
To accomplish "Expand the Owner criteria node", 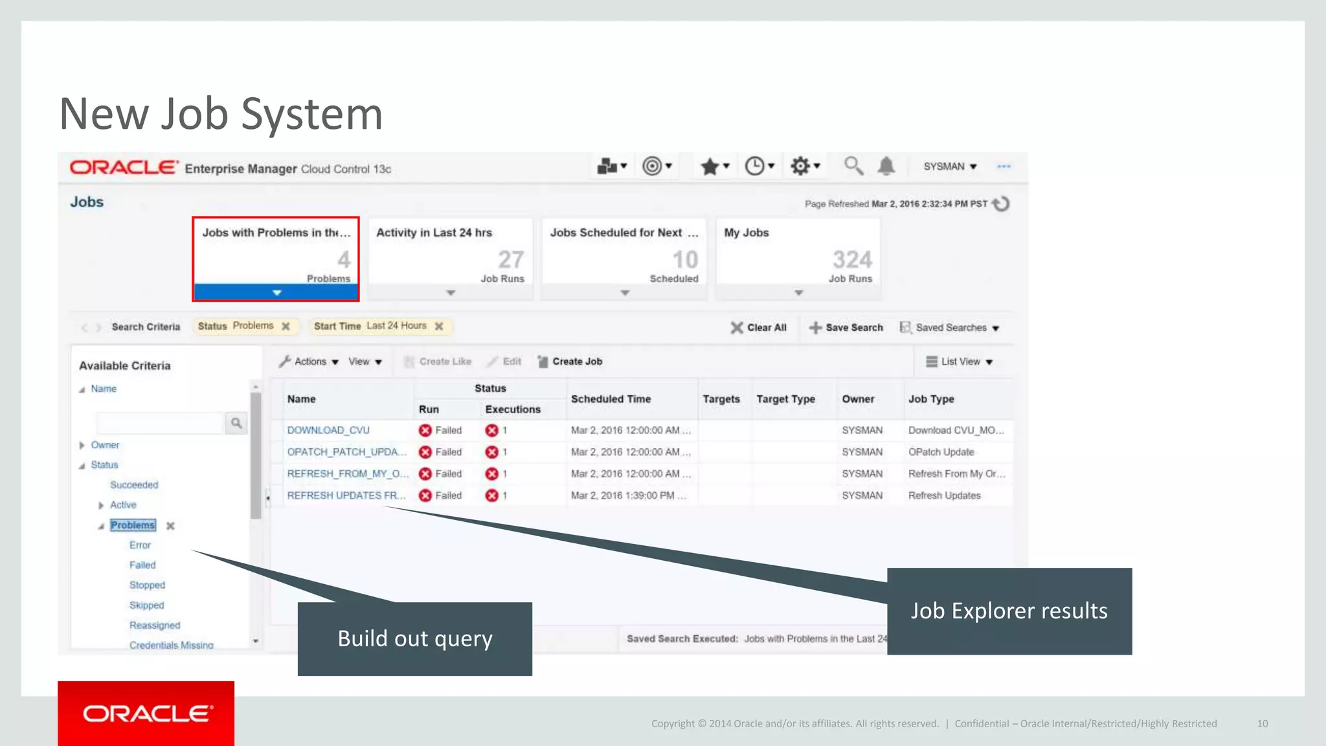I will point(82,445).
